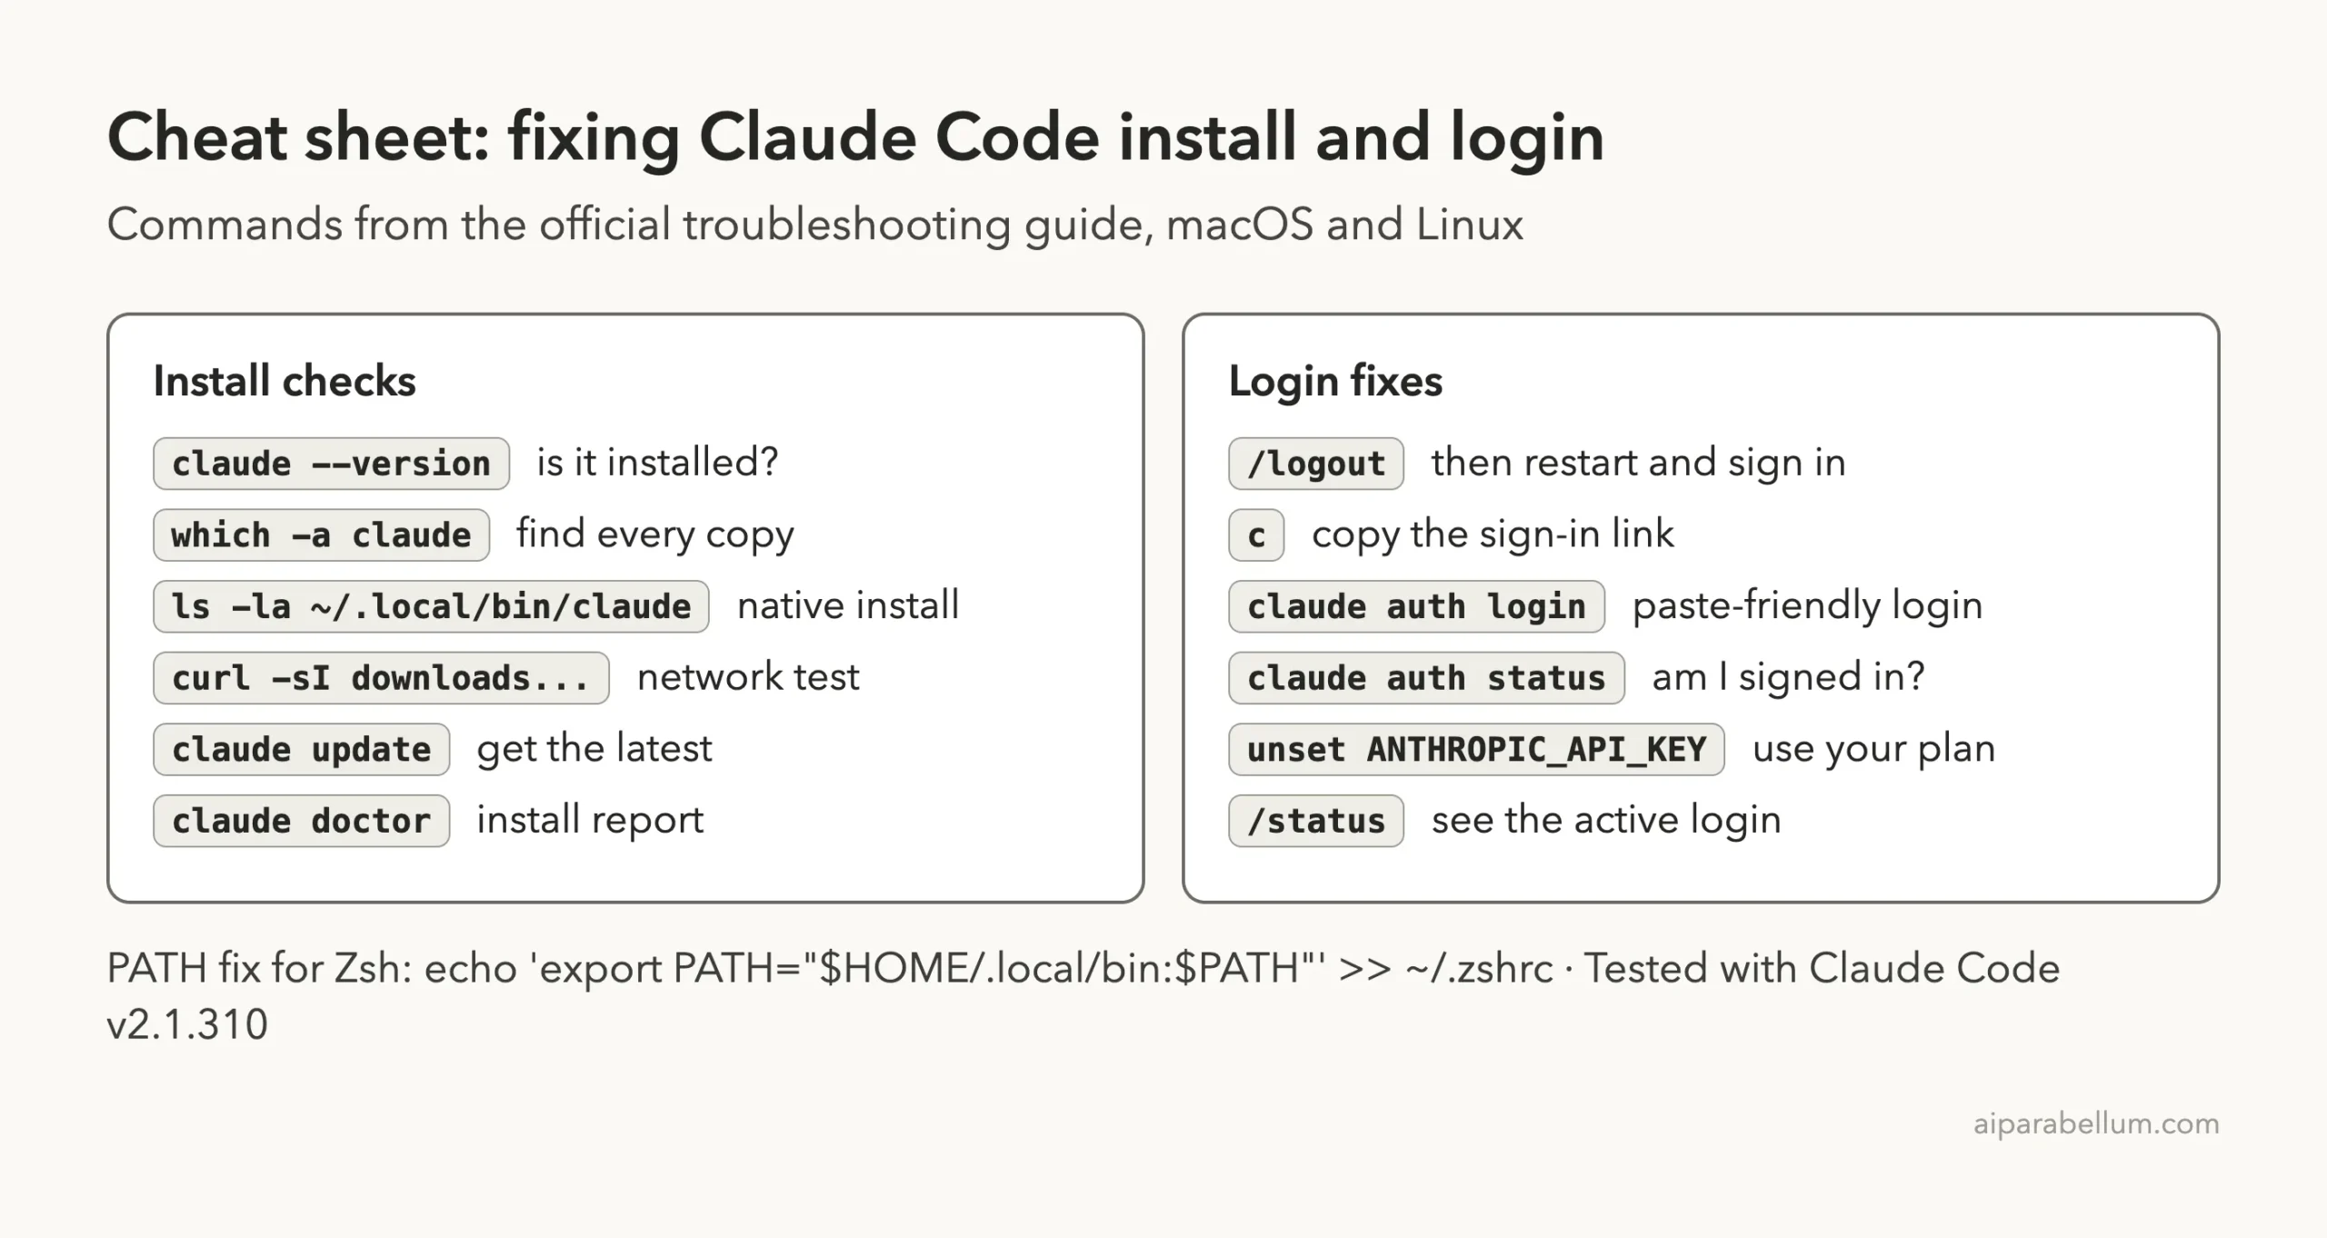Select the '/status' command chip
Viewport: 2327px width, 1238px height.
[x=1315, y=821]
